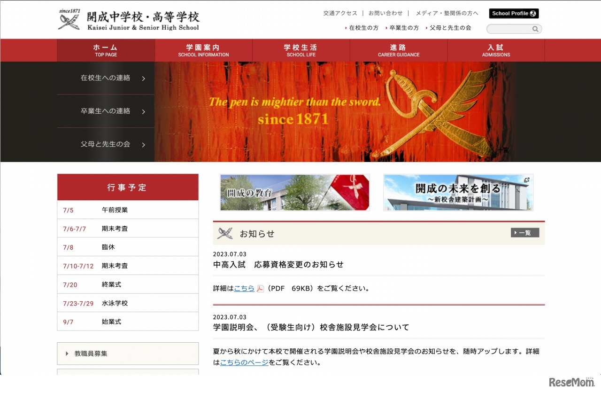Click the magnifying glass search icon

point(535,29)
